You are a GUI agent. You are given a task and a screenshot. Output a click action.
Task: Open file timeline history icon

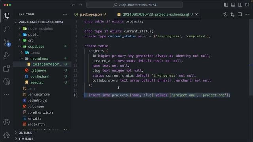(225, 14)
